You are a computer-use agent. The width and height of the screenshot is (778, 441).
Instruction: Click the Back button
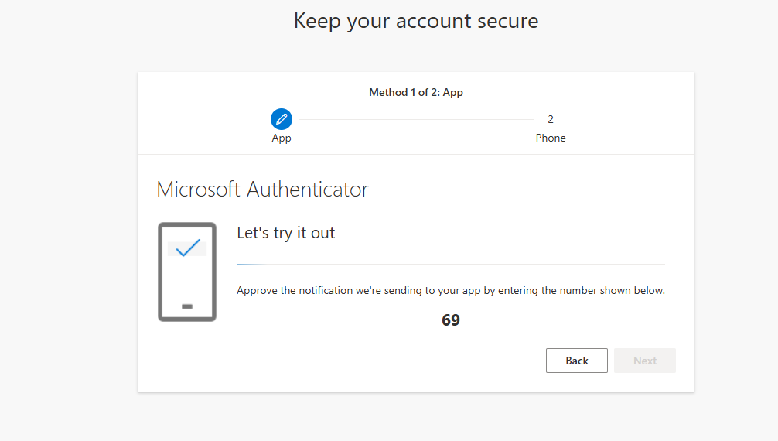[576, 361]
